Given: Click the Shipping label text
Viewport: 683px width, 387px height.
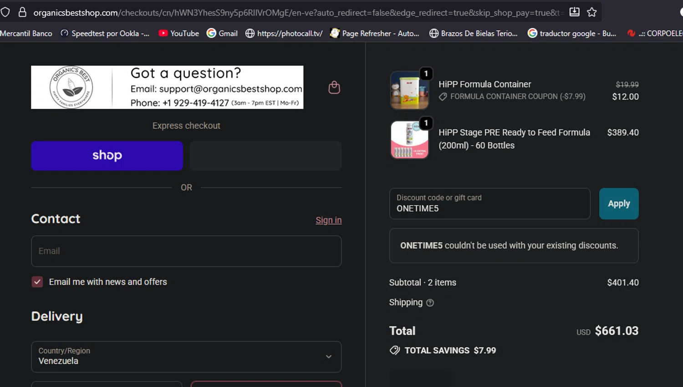Looking at the screenshot, I should click(x=406, y=302).
